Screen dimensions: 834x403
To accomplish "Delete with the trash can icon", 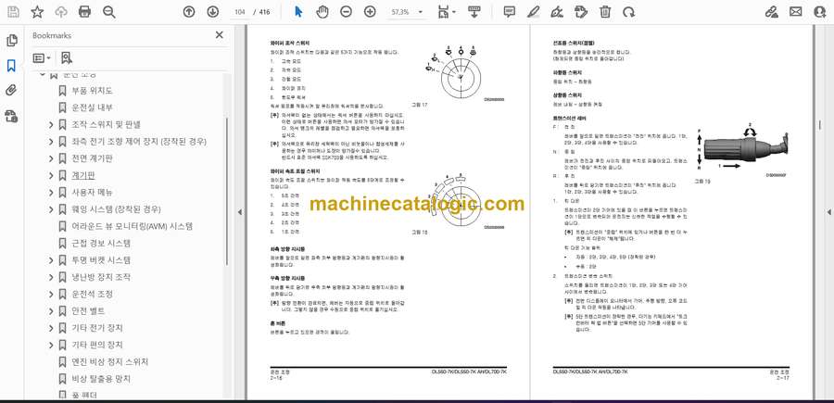I will coord(605,12).
